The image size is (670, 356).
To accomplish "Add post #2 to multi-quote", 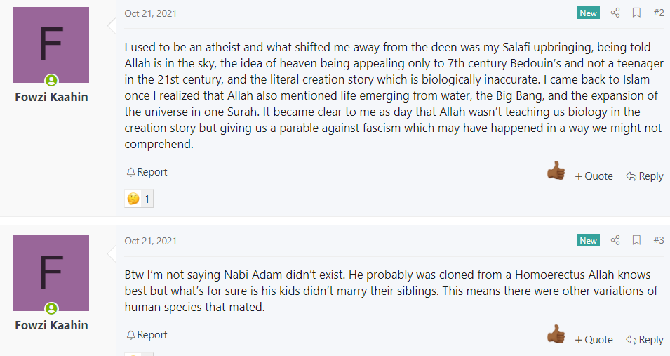I will pyautogui.click(x=594, y=176).
